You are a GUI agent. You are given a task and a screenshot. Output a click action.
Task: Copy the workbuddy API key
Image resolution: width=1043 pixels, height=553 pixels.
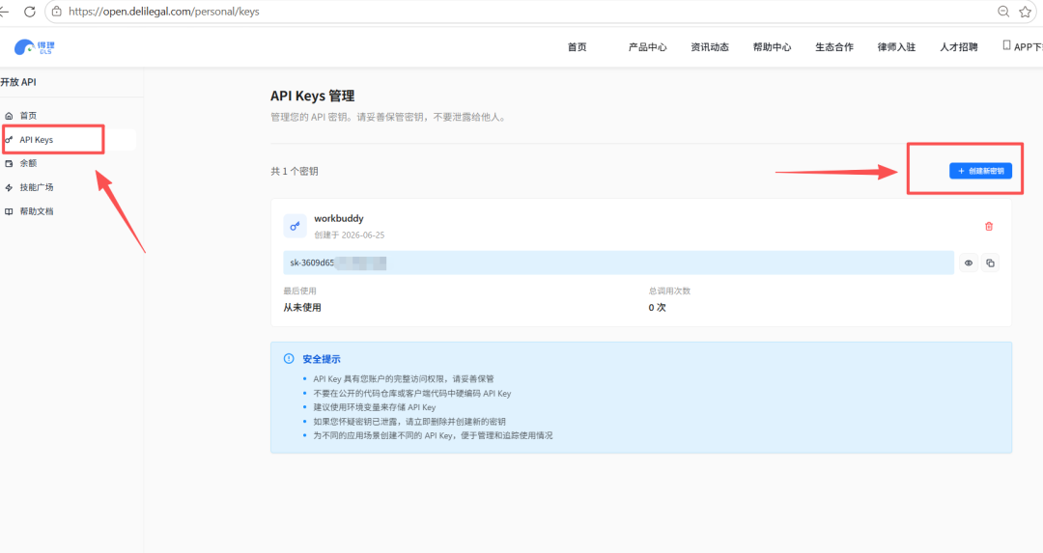[x=991, y=263]
